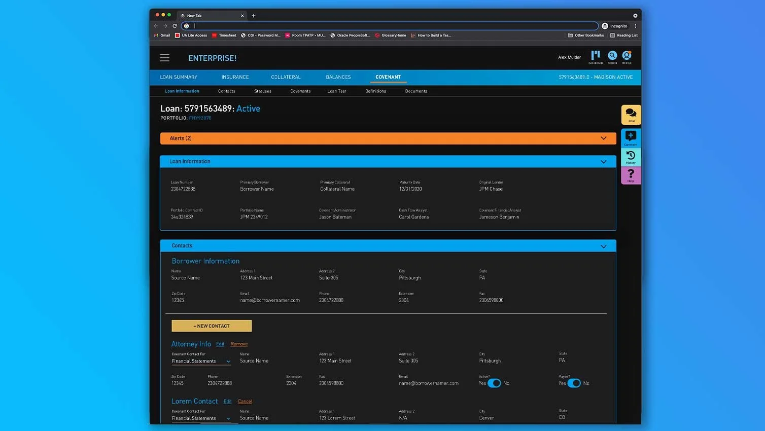The image size is (765, 431).
Task: Go to the Documents sub-tab
Action: 416,91
